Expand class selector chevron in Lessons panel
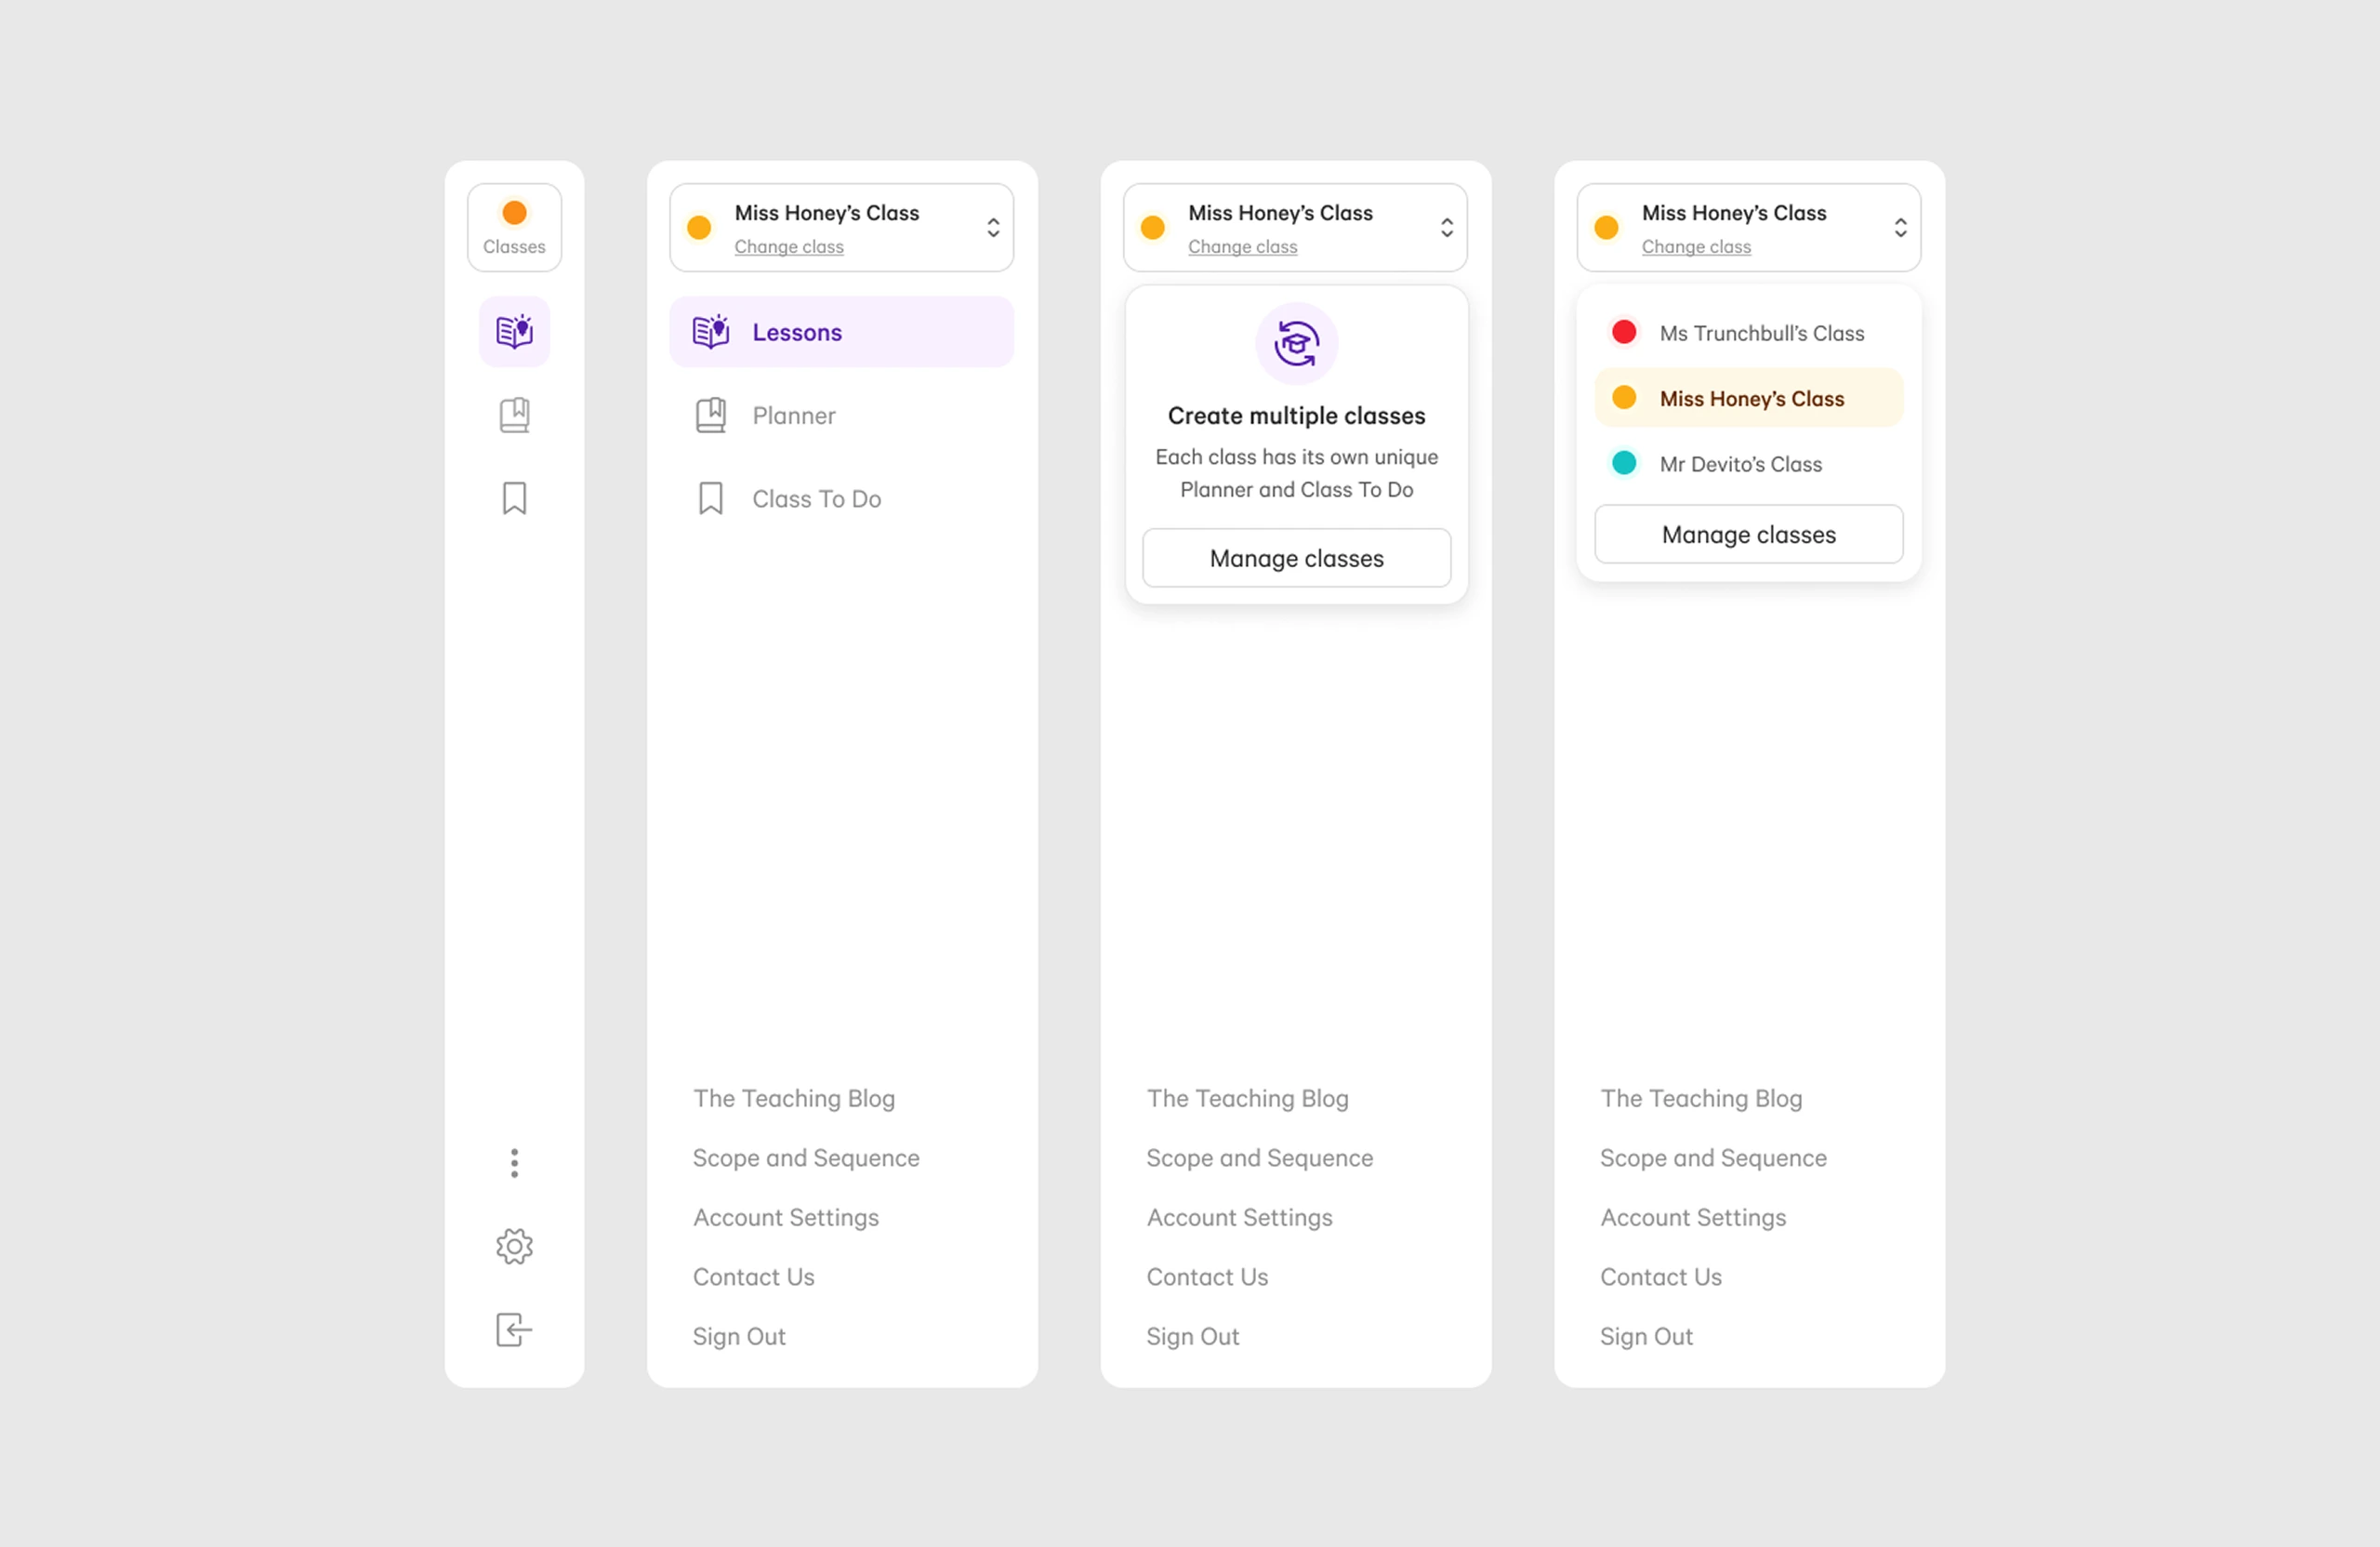Image resolution: width=2380 pixels, height=1547 pixels. (x=992, y=227)
